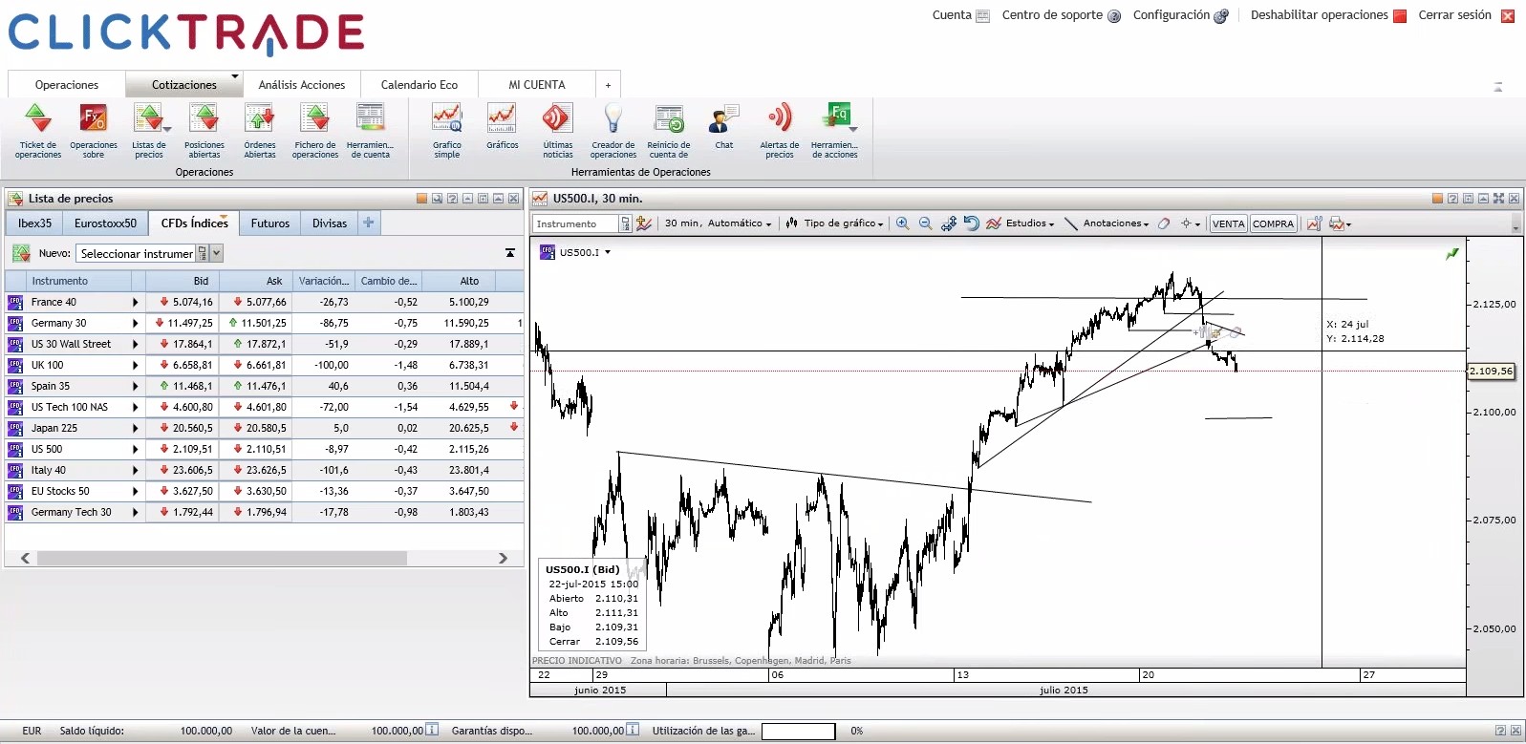Expand US 500 row arrow
Image resolution: width=1526 pixels, height=744 pixels.
coord(135,449)
